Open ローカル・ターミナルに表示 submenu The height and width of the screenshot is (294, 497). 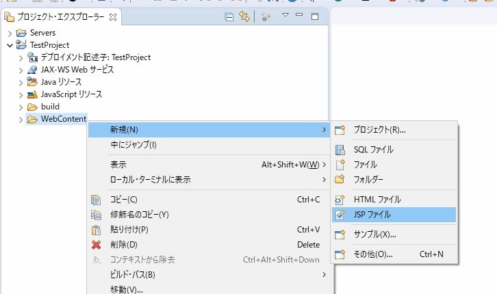(x=209, y=179)
